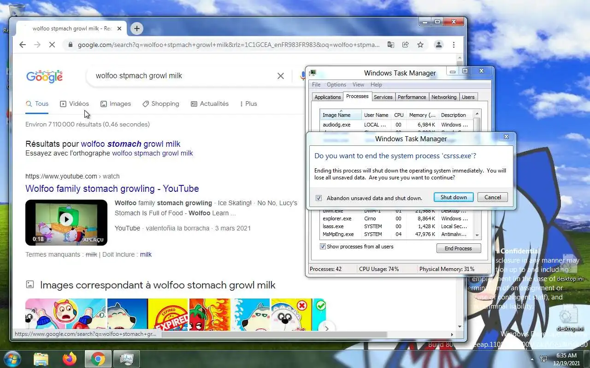Close the csrss.exe confirmation dialog
This screenshot has width=590, height=368.
506,137
